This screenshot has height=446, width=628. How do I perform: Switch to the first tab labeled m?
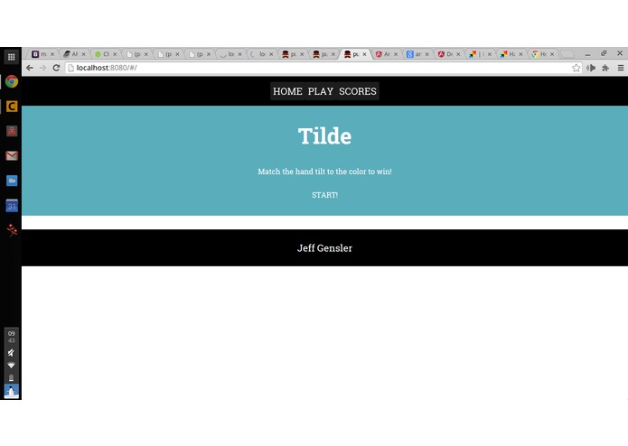click(x=42, y=54)
